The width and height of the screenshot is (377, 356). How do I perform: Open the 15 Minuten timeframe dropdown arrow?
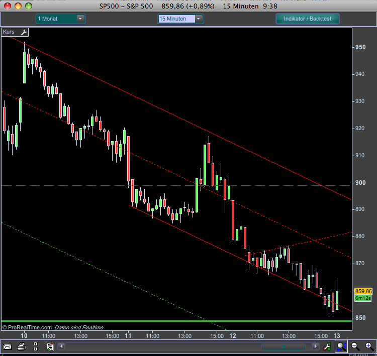tap(199, 19)
